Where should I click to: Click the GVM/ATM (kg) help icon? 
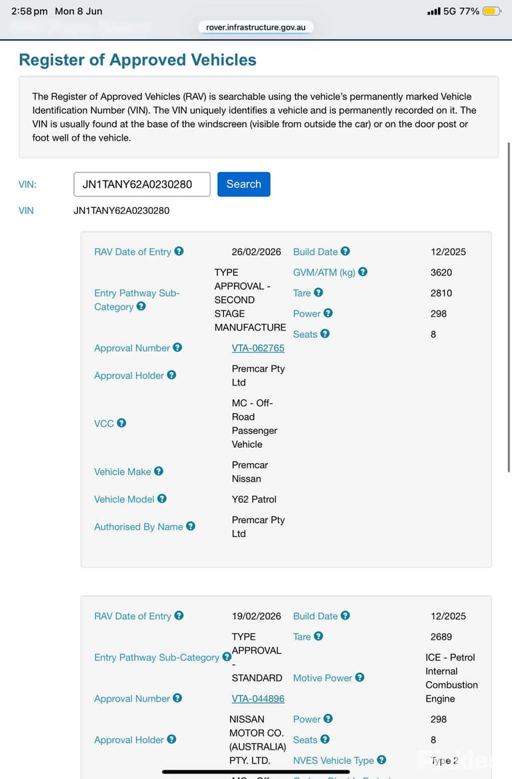pos(363,272)
